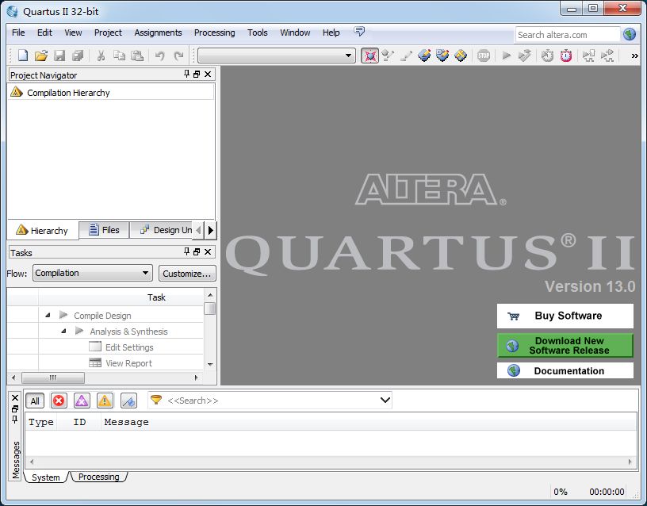
Task: Close the Tasks panel
Action: 208,251
